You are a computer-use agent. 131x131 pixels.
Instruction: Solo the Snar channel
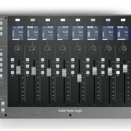pos(28,60)
